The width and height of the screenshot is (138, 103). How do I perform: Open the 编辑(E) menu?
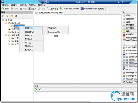[x=14, y=5]
